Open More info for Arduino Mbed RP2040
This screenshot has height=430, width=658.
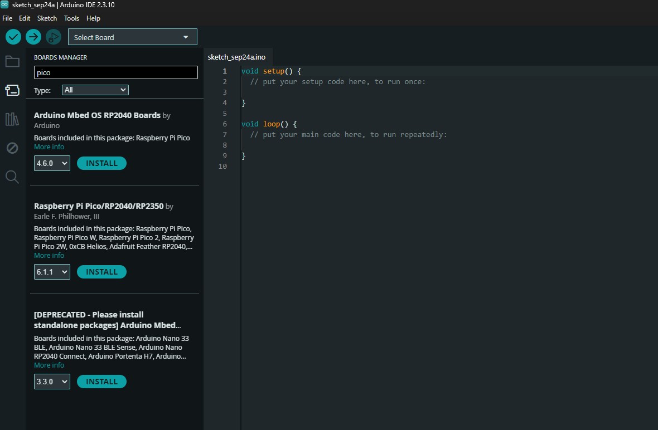49,146
